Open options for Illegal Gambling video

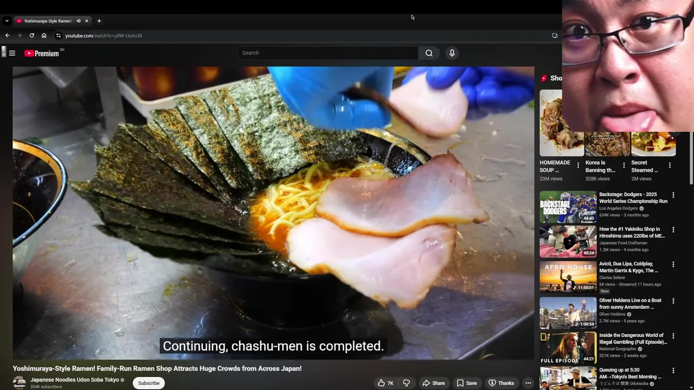[673, 336]
